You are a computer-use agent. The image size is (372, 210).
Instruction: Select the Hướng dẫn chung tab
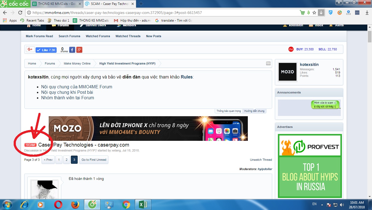254,111
